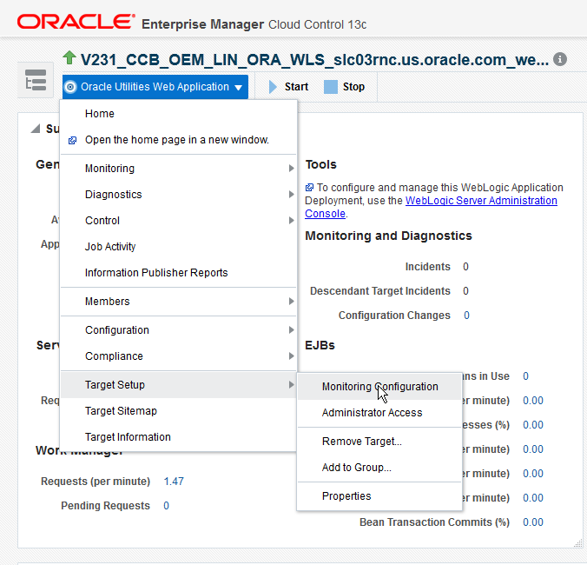Select Target Information menu item
Image resolution: width=587 pixels, height=565 pixels.
tap(178, 437)
